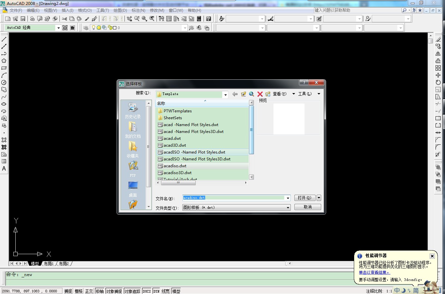Open the 绘图(D) menu
This screenshot has height=294, width=445.
point(120,10)
